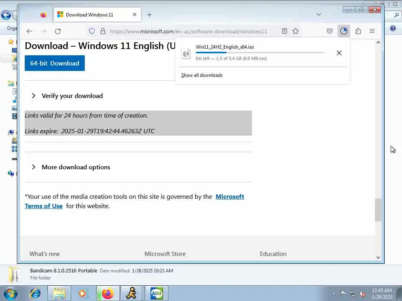Open Firefox hamburger application menu

click(x=372, y=31)
